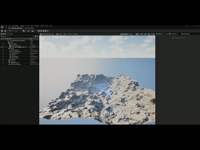Open the Tools menu

coord(27,26)
